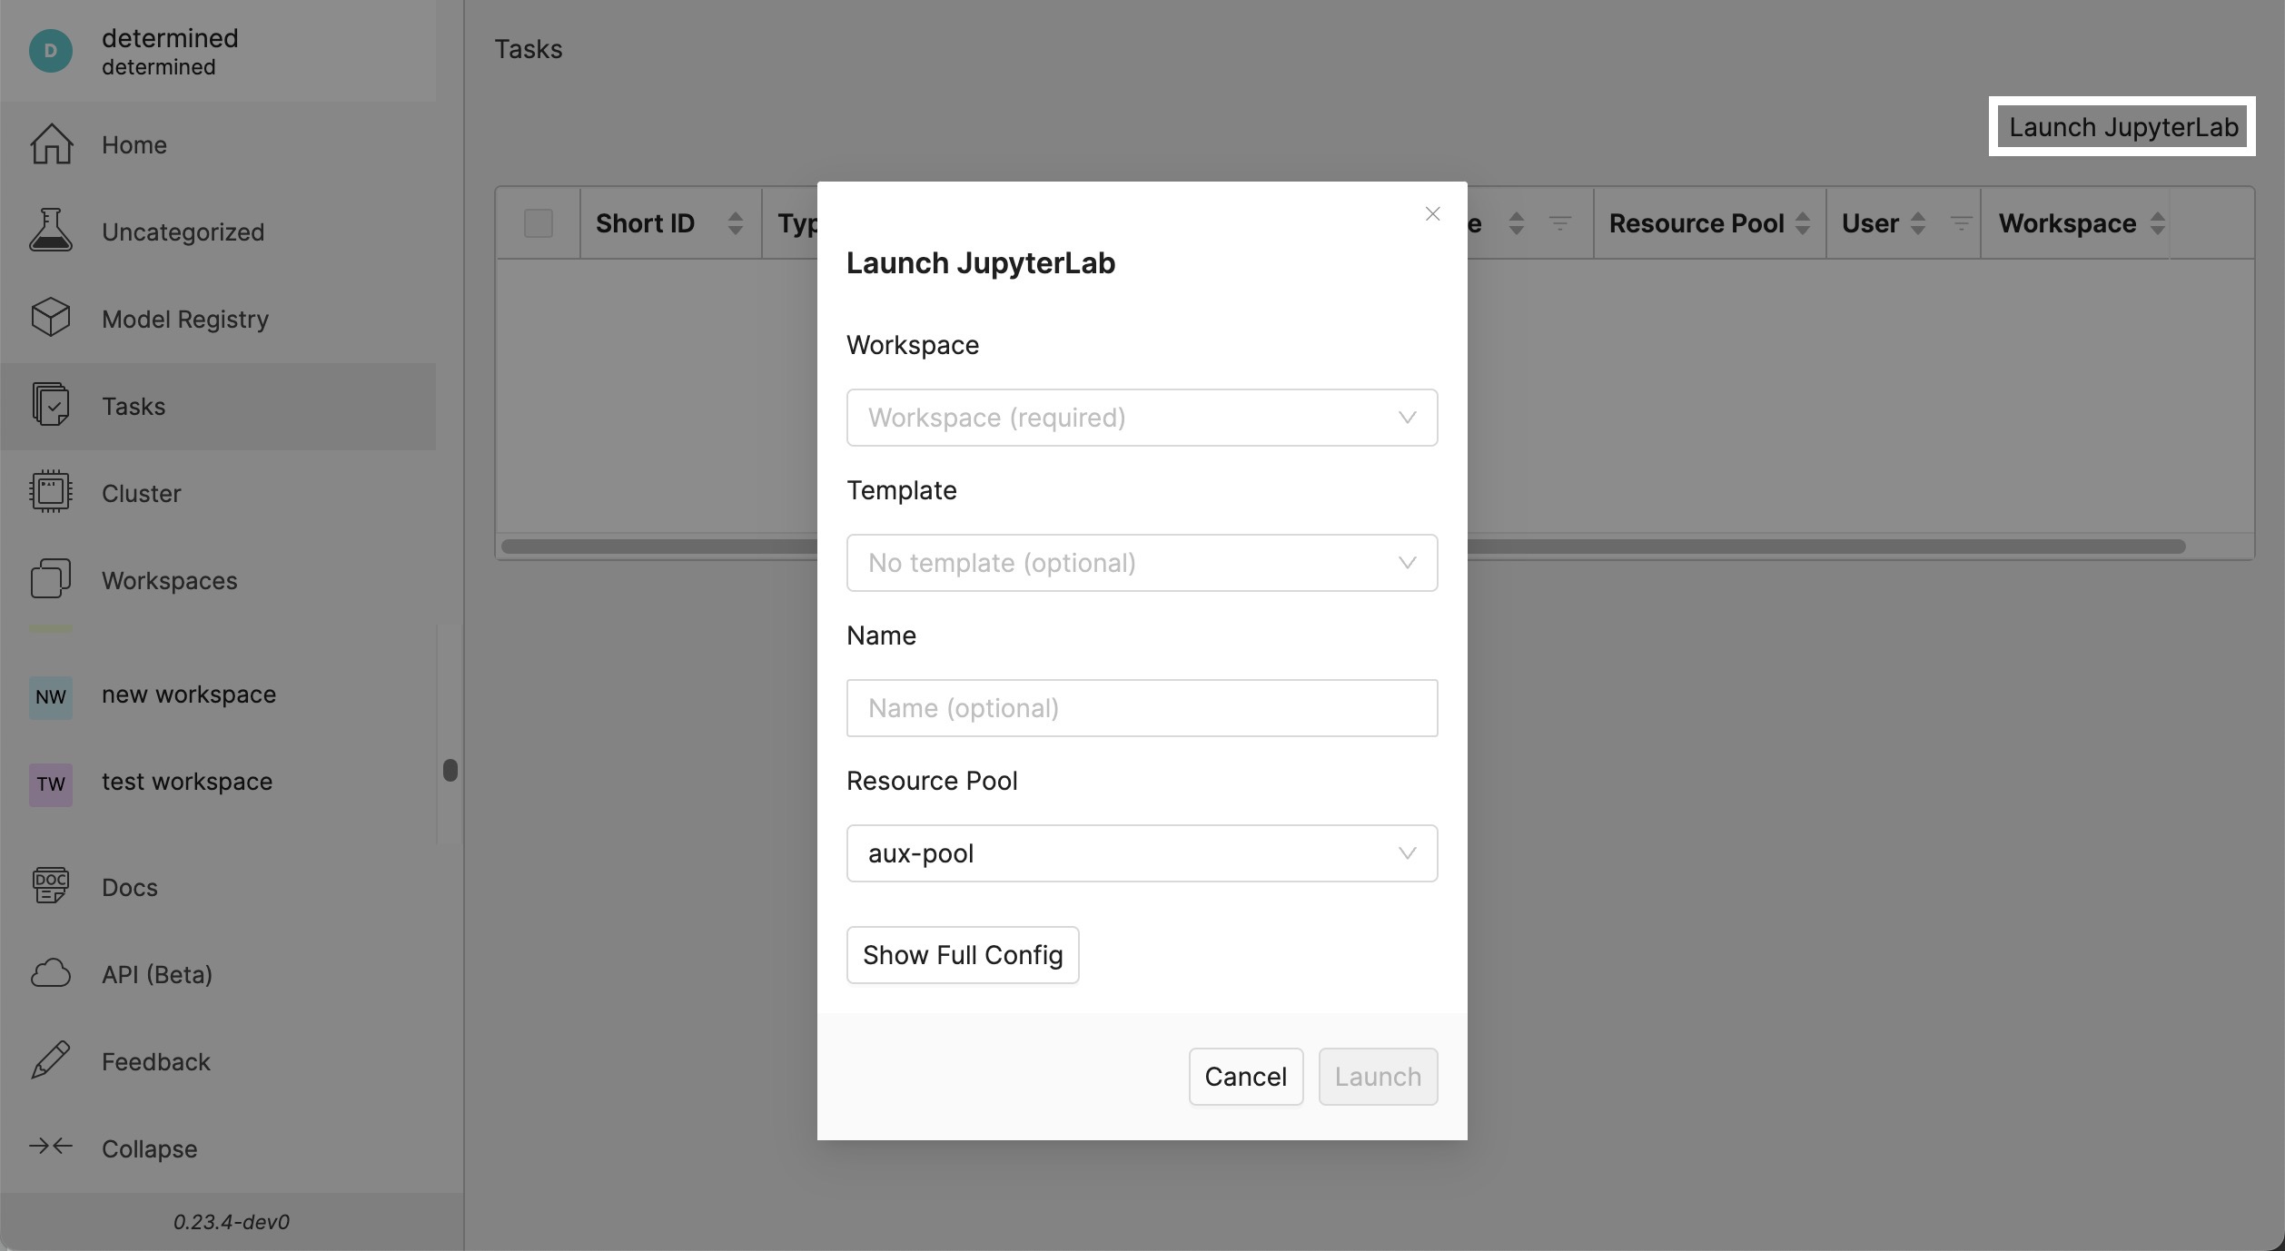The width and height of the screenshot is (2285, 1251).
Task: Sort by Workspace column arrows
Action: (x=2158, y=223)
